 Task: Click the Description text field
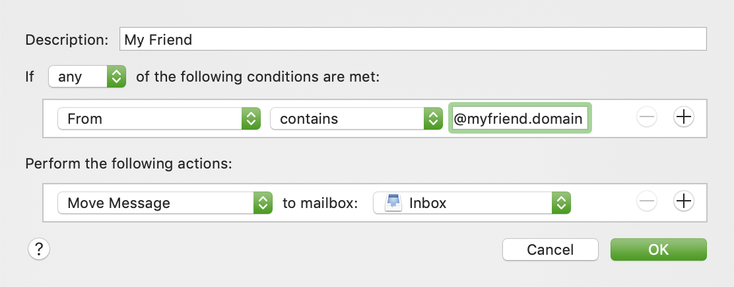[413, 39]
